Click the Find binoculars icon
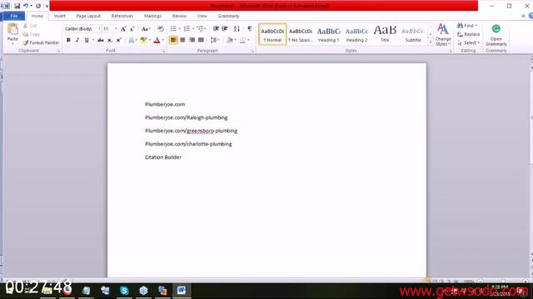533x299 pixels. tap(460, 26)
